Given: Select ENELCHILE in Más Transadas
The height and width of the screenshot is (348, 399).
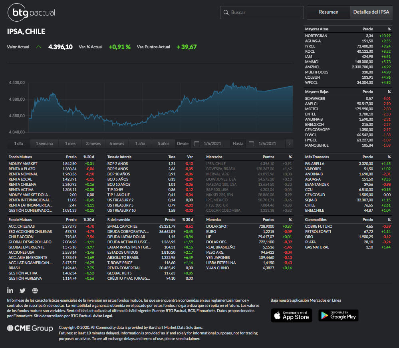Looking at the screenshot, I should [348, 211].
